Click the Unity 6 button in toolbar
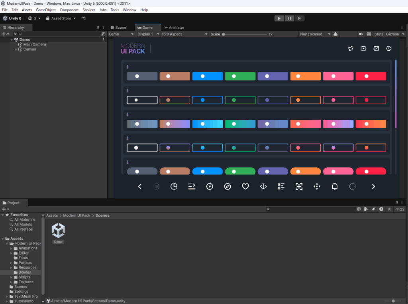Screen dimensions: 408x304 pos(12,18)
